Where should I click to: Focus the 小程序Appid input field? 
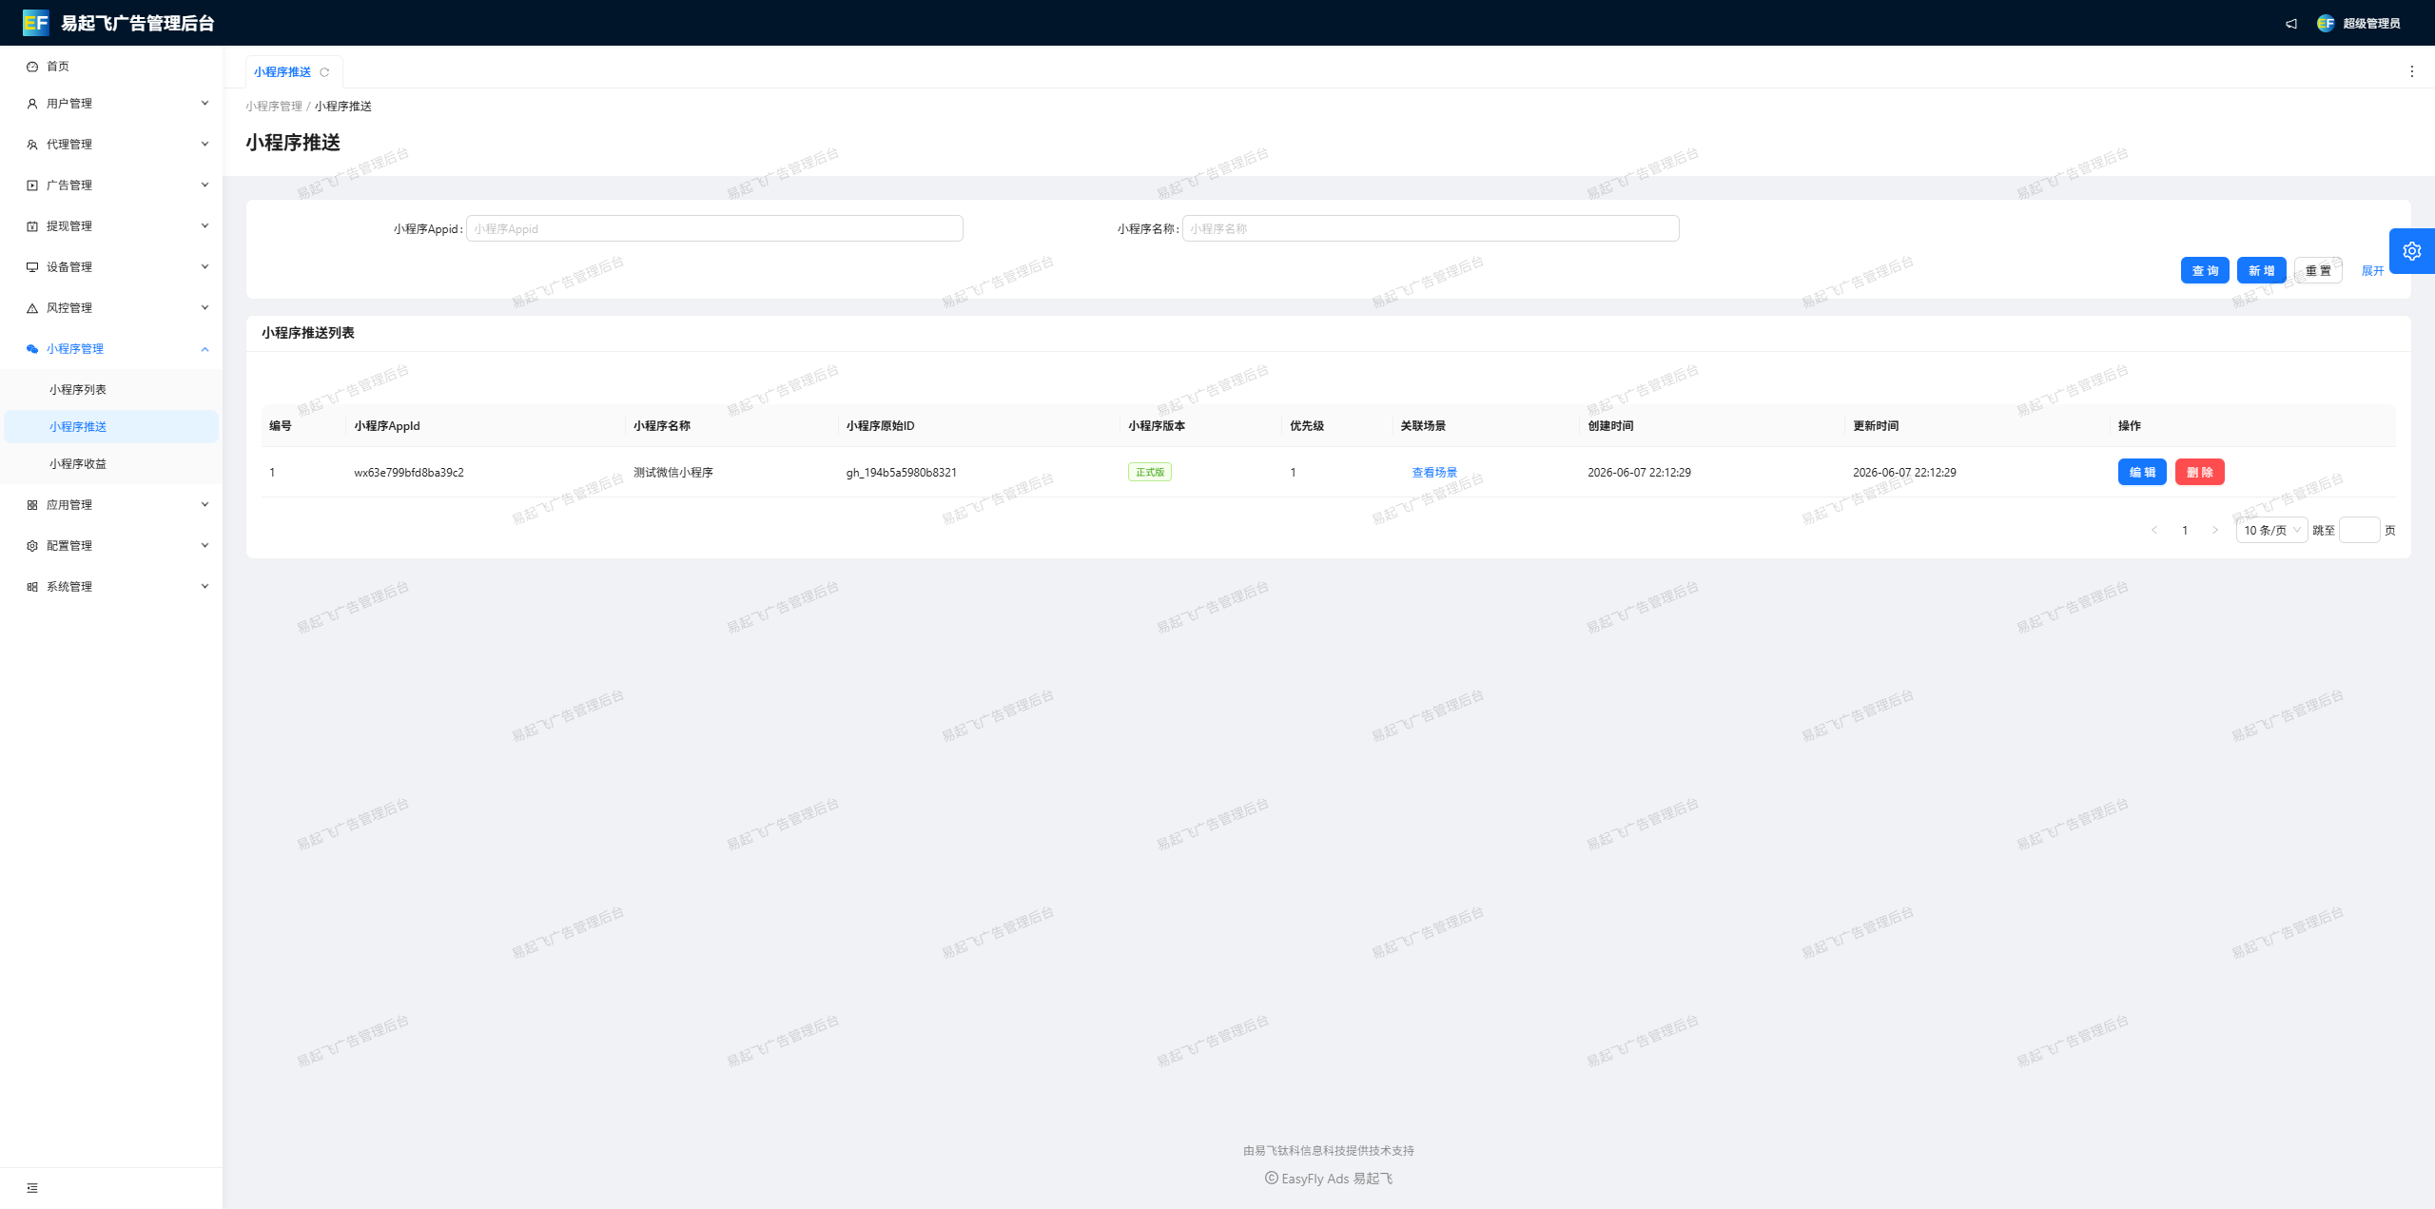(714, 229)
